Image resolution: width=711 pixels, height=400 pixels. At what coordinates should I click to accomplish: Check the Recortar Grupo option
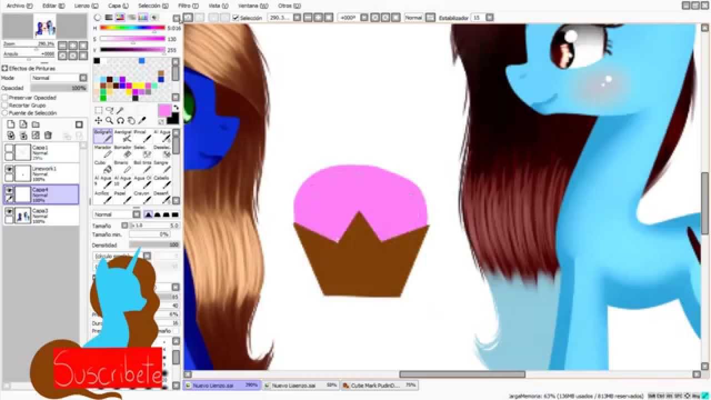tap(5, 105)
